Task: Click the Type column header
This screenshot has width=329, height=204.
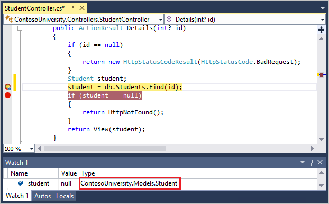Action: pos(88,173)
